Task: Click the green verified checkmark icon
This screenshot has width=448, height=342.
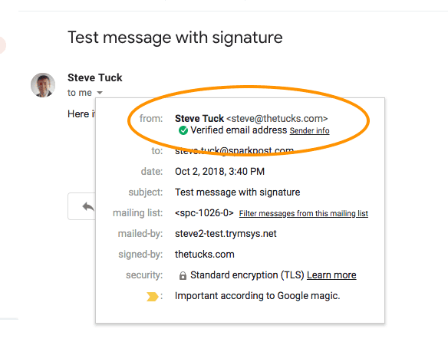Action: pyautogui.click(x=183, y=130)
